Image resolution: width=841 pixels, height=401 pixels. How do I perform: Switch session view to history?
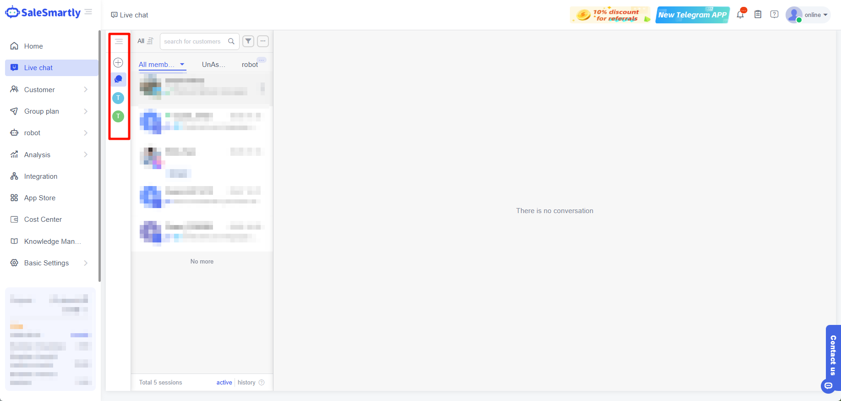[246, 382]
